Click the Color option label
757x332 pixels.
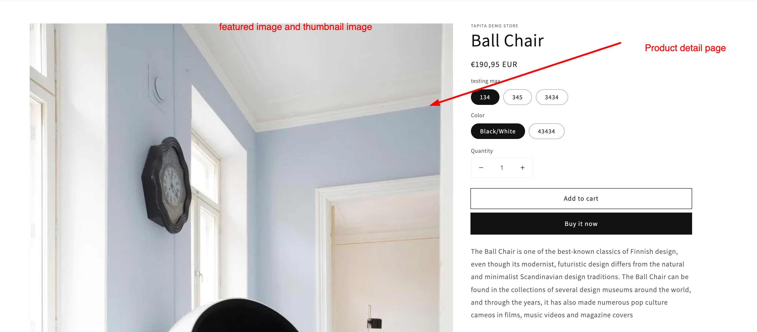[x=477, y=115]
